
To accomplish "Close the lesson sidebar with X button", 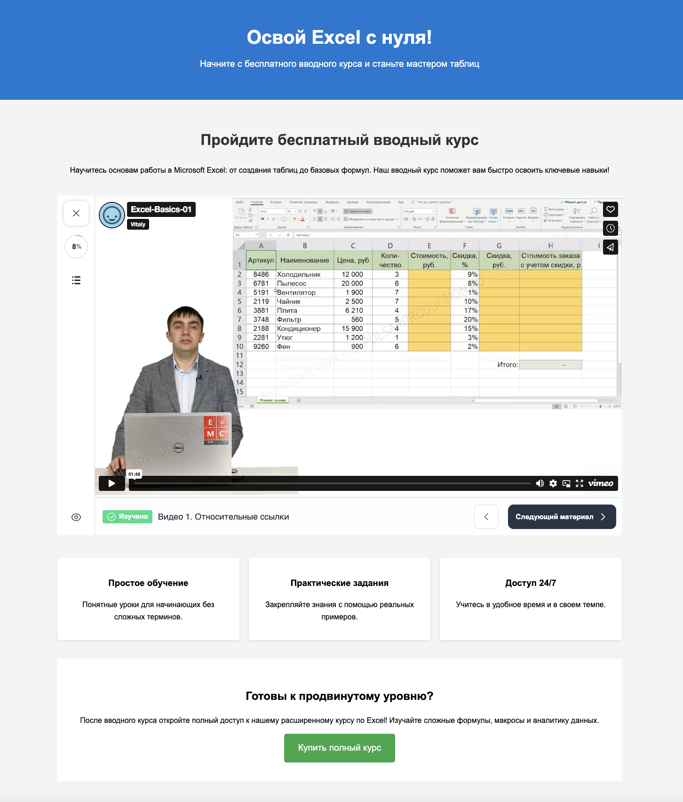I will 76,213.
